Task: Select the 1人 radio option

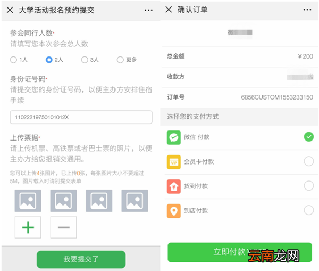Action: point(13,60)
